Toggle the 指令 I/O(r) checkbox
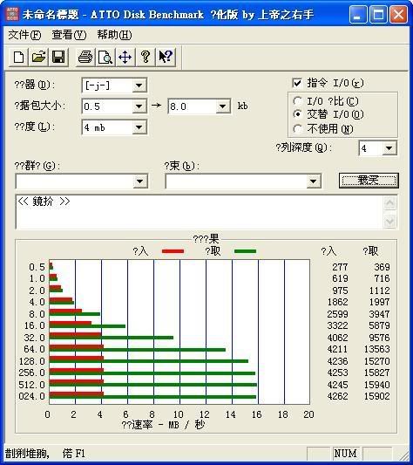The height and width of the screenshot is (465, 413). (x=297, y=83)
